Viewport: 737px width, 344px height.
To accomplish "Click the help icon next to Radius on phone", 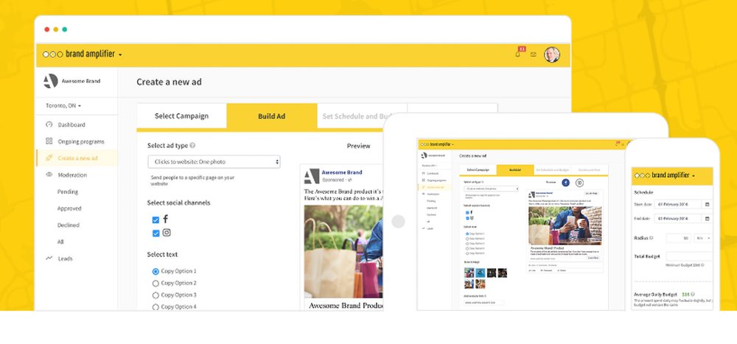I will 651,238.
